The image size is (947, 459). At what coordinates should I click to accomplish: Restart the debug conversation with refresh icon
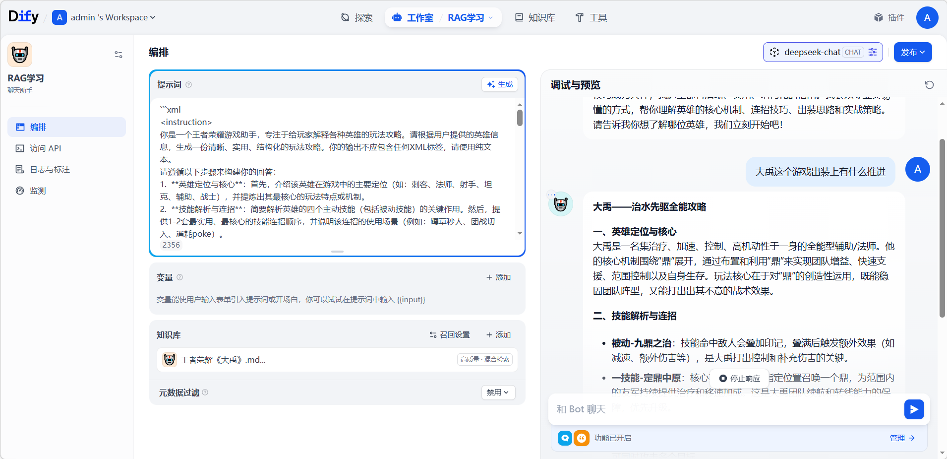point(929,85)
